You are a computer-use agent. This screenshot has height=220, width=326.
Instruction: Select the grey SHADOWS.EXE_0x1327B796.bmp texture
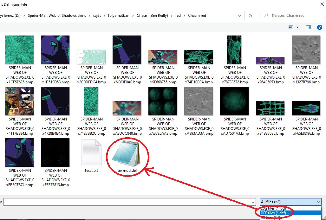[x=306, y=49]
